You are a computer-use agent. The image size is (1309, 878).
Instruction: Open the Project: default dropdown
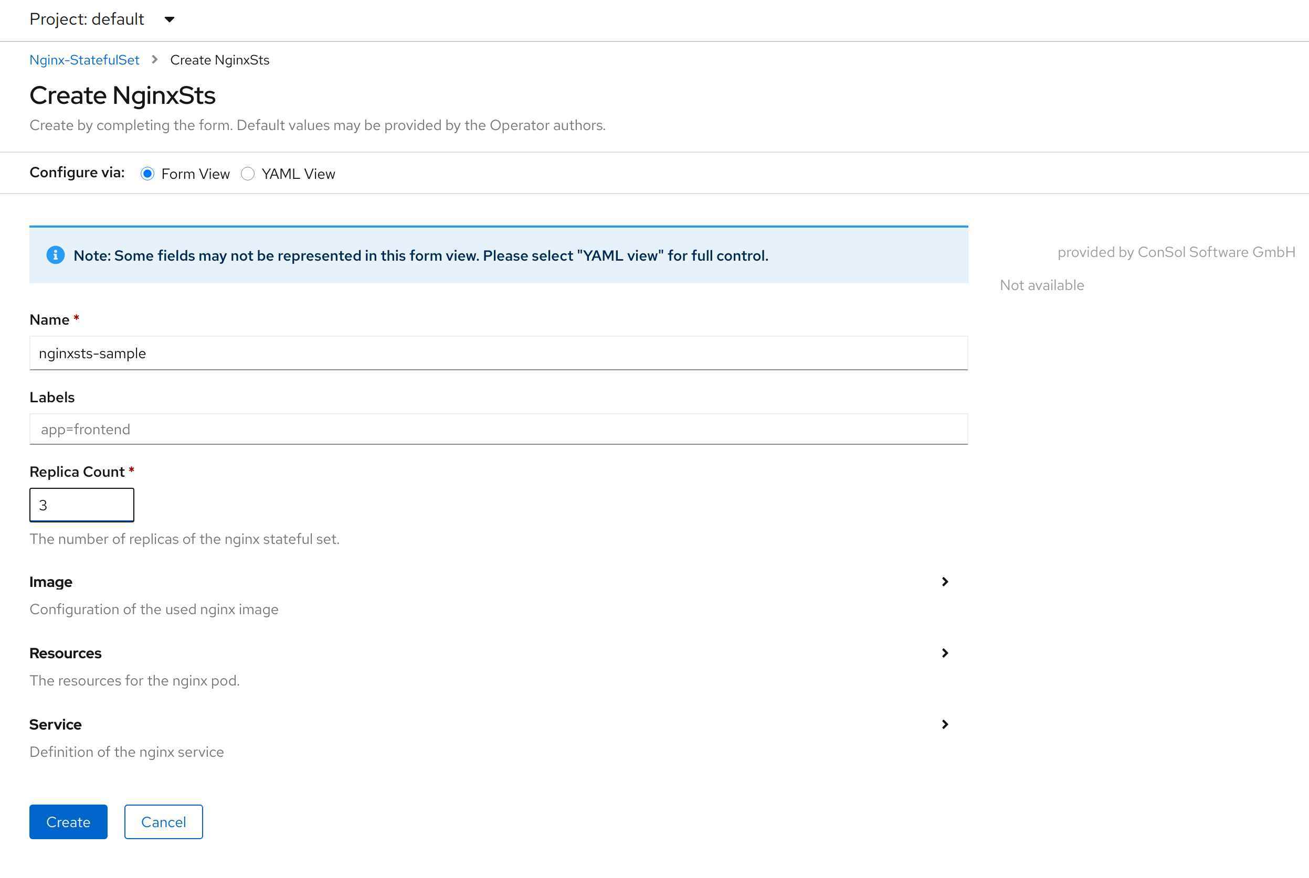coord(102,19)
